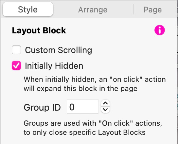Click the checkmark in the pink checkbox

[x=16, y=65]
